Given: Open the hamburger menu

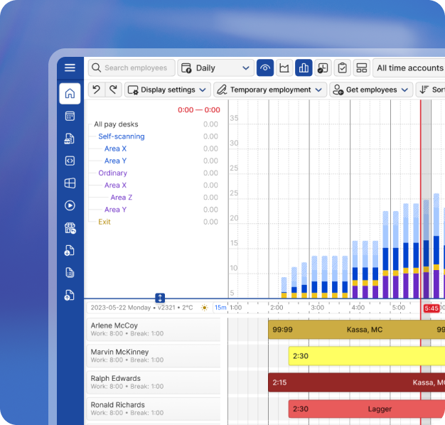Looking at the screenshot, I should [70, 68].
